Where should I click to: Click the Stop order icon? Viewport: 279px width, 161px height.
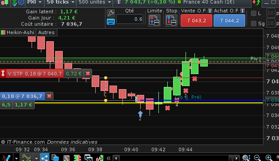pos(171,20)
